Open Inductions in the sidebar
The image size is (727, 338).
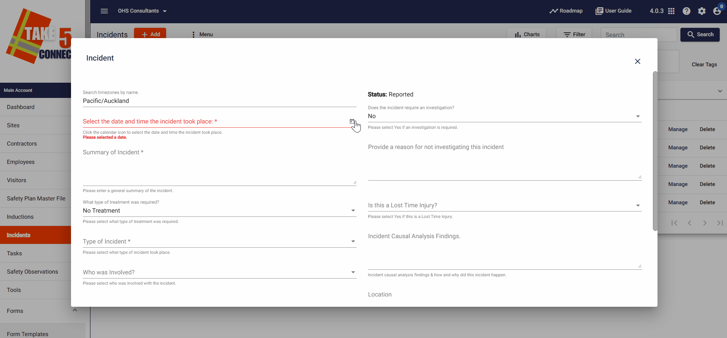(36, 217)
